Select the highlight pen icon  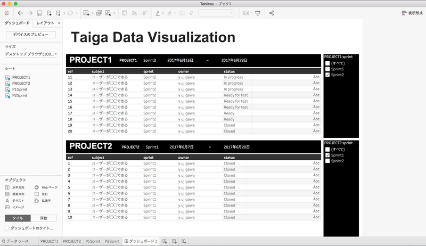pyautogui.click(x=158, y=13)
